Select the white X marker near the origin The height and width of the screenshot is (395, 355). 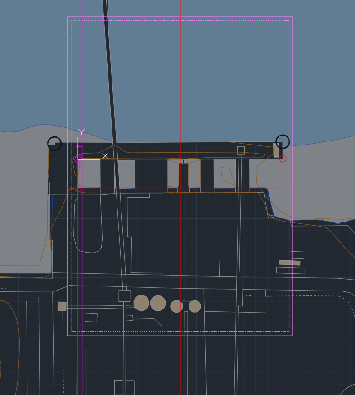click(105, 156)
